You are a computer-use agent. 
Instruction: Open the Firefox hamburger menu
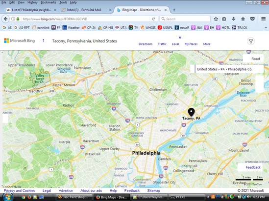263,19
